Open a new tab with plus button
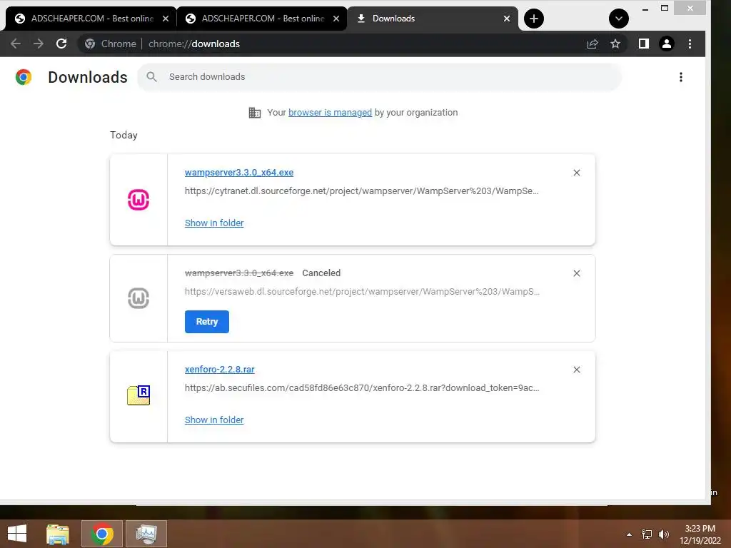The height and width of the screenshot is (548, 731). click(x=534, y=19)
